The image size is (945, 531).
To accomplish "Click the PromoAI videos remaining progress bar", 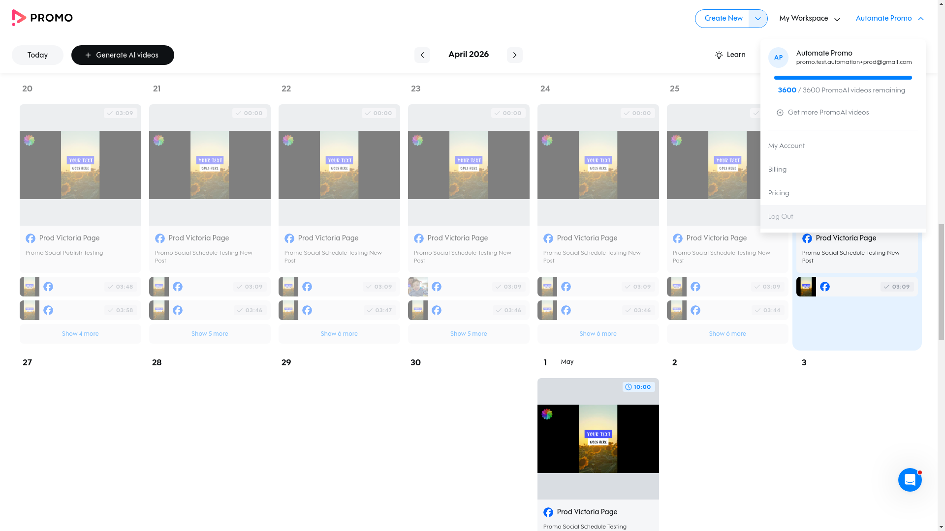I will point(843,77).
